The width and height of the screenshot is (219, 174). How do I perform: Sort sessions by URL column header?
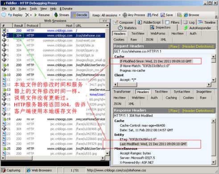click(90, 25)
